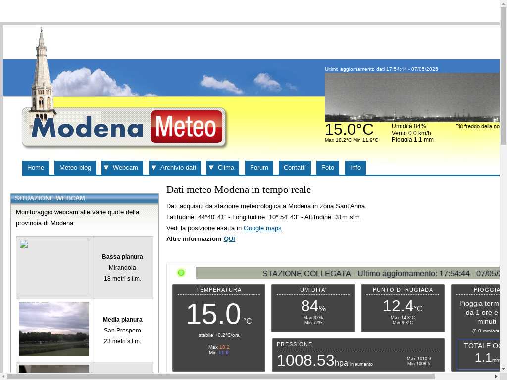Screen dimensions: 507x380
Task: Click the Ultimo aggiornamento dati header timestamp
Action: [381, 69]
